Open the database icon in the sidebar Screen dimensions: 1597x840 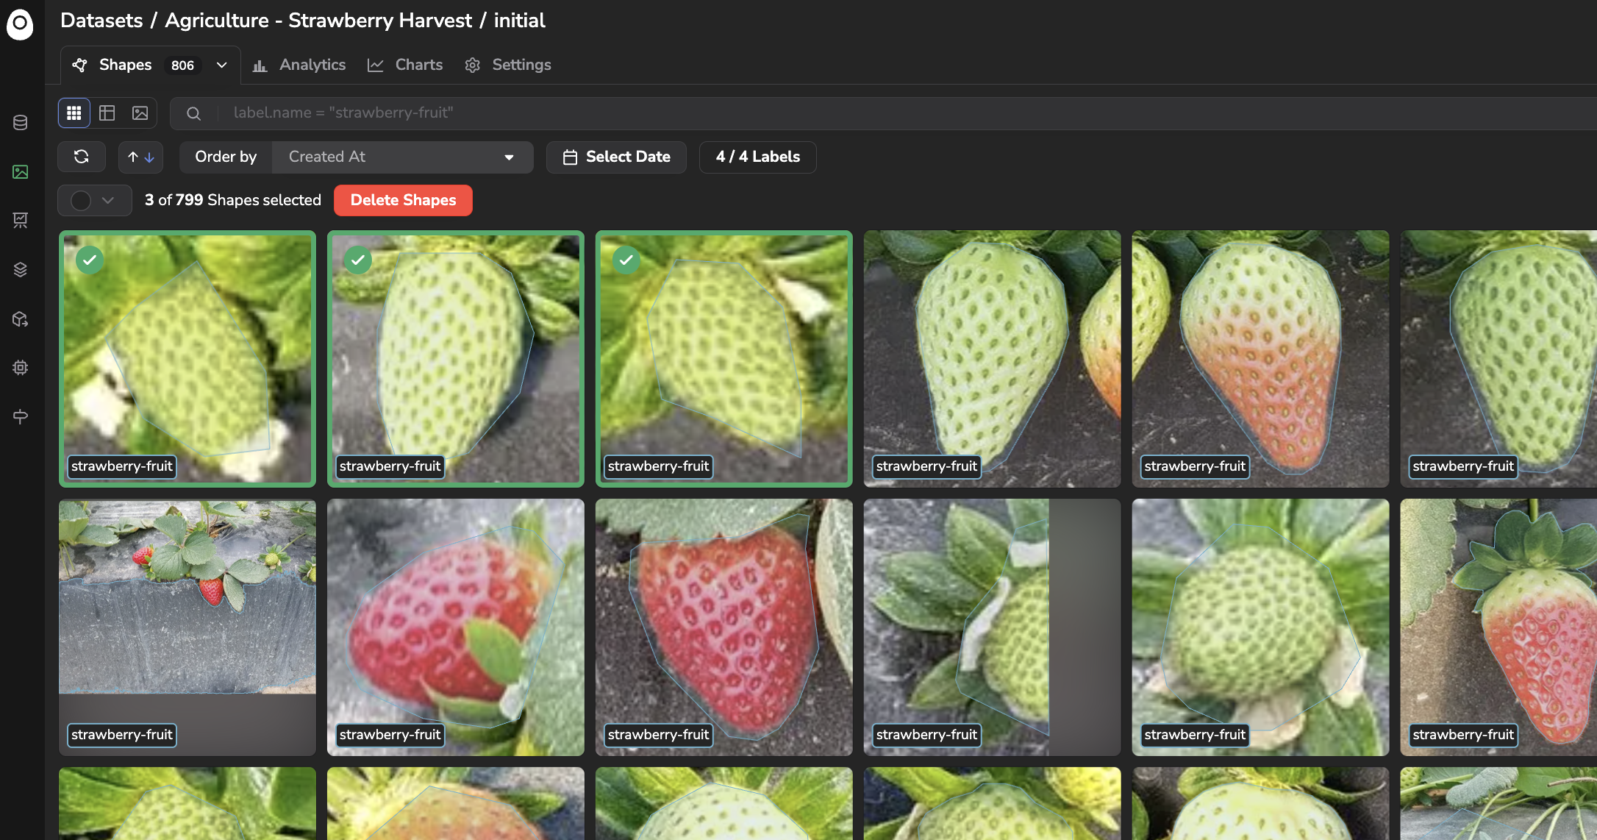click(x=21, y=122)
